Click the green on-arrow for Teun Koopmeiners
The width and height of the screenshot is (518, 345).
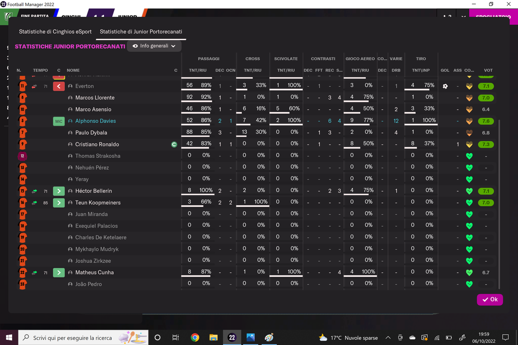coord(59,203)
